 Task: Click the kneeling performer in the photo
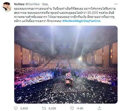point(69,78)
